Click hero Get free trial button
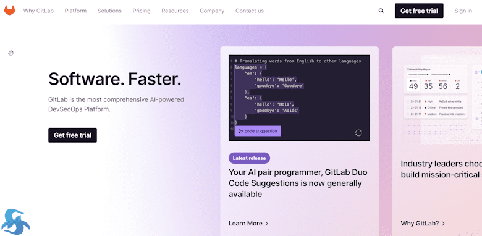482x236 pixels. (72, 135)
